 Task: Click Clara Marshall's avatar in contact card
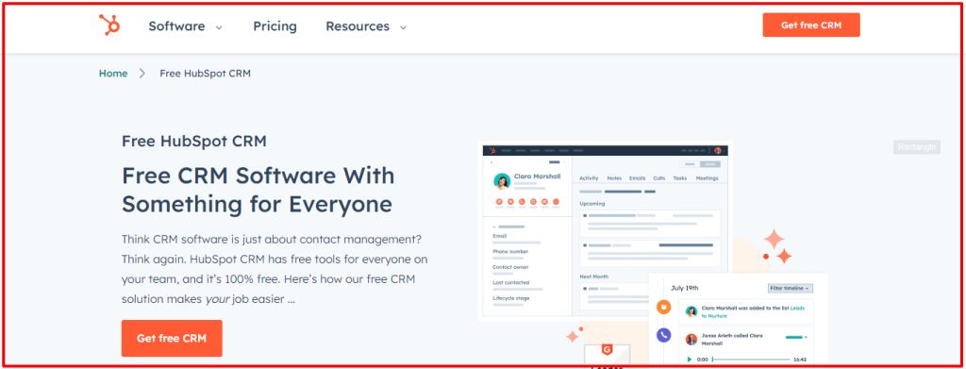(502, 181)
